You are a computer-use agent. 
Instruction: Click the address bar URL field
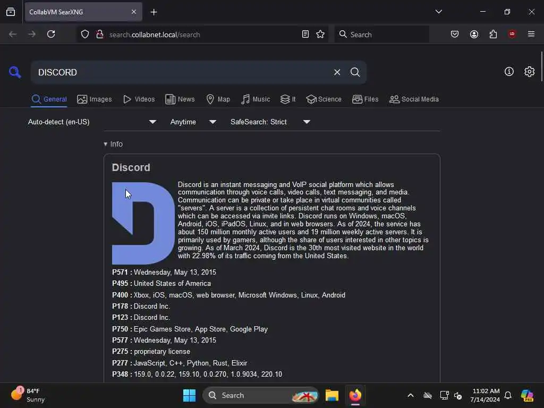click(201, 35)
